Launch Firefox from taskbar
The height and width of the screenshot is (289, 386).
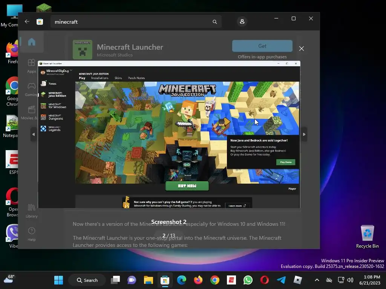pyautogui.click(x=198, y=280)
